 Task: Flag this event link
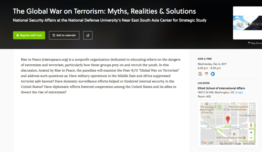click(255, 43)
